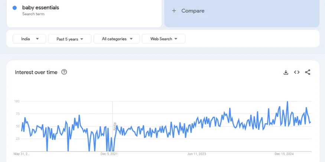Click the Interest over time heading
Viewport: 325px width, 162px height.
(x=36, y=72)
